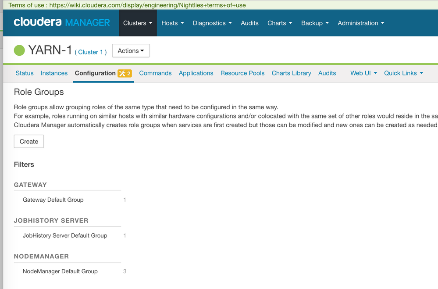Click the Cloudera Manager logo
Image resolution: width=438 pixels, height=289 pixels.
click(x=62, y=22)
